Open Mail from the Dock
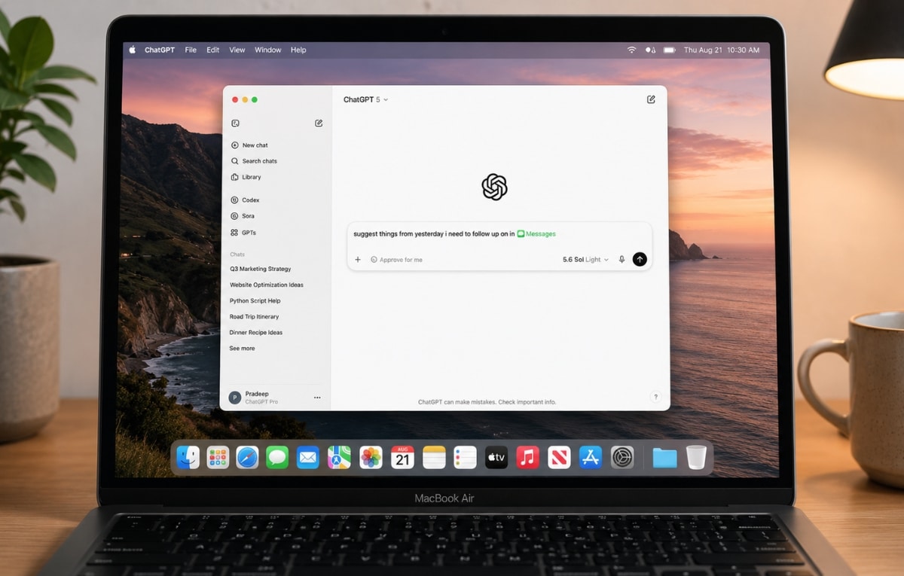 coord(308,457)
